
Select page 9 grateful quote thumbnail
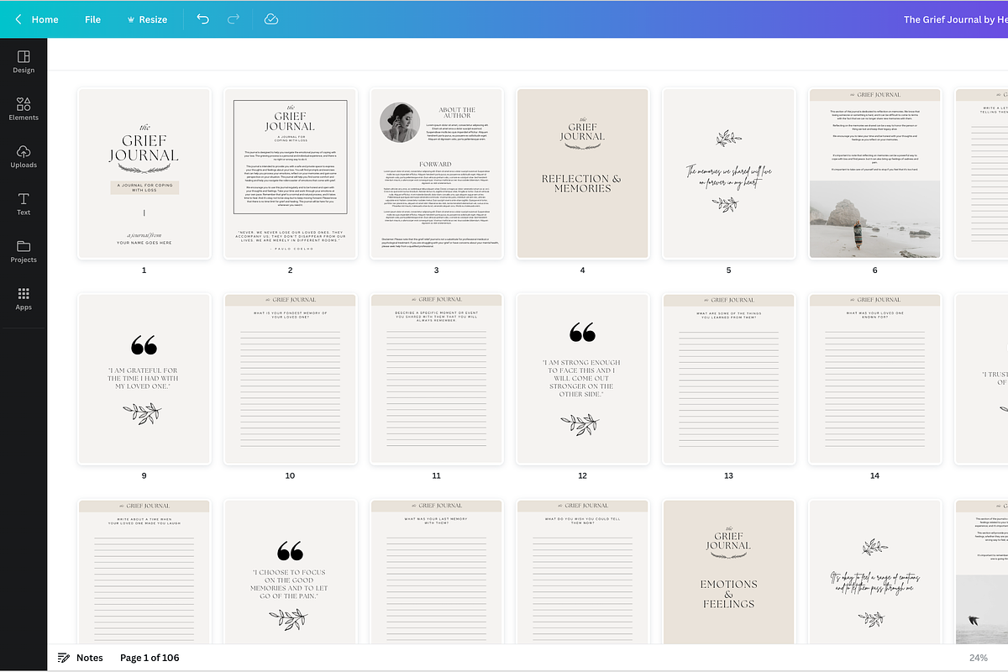click(x=144, y=379)
